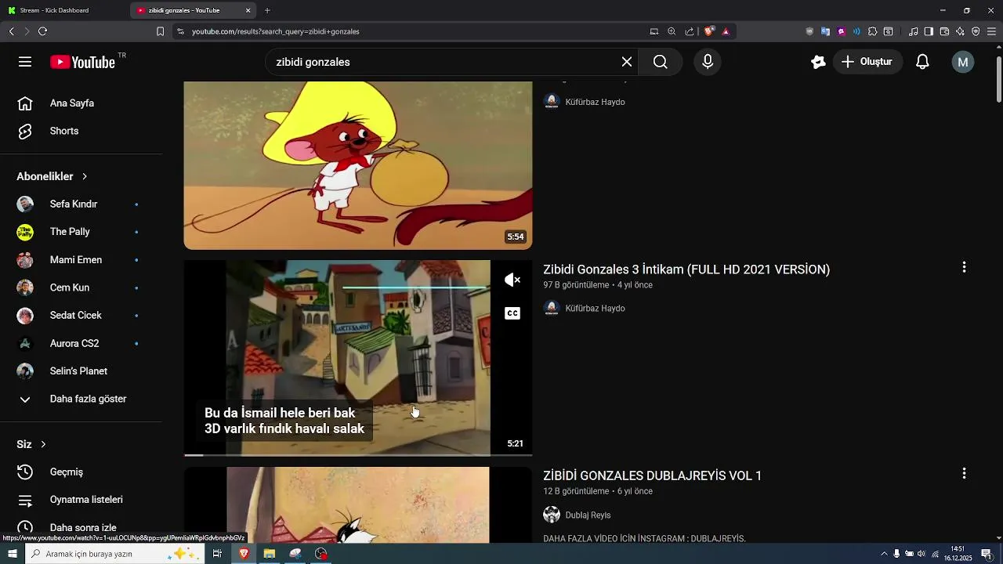
Task: Click Küfürbaz Haydo under the 3 İntikam video
Action: (595, 309)
